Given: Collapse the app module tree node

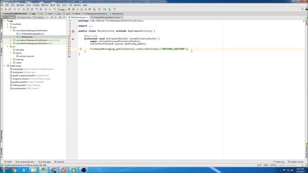Looking at the screenshot, I should tap(4, 21).
